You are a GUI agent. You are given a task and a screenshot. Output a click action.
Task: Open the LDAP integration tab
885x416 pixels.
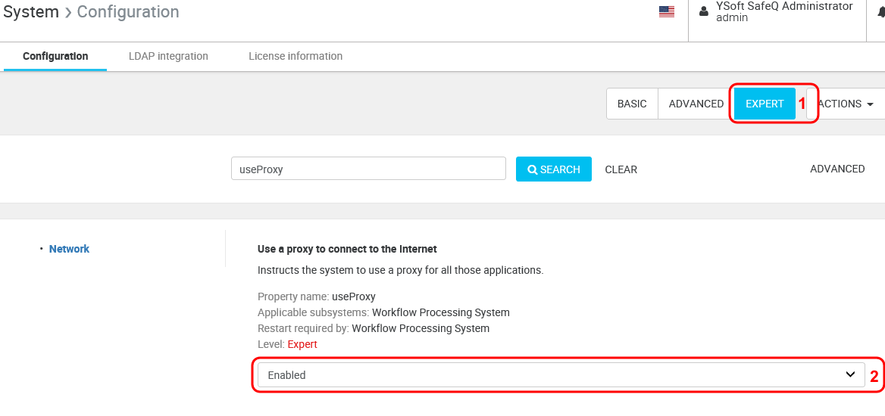pyautogui.click(x=168, y=56)
